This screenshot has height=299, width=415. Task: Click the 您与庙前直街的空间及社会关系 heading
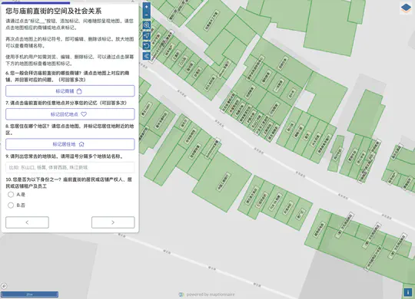coord(54,11)
